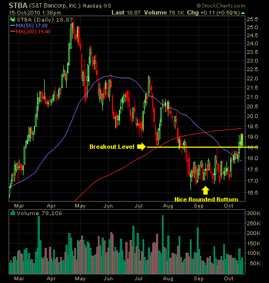This screenshot has height=283, width=269.
Task: Click the 23.0 price axis label
Action: pyautogui.click(x=252, y=60)
